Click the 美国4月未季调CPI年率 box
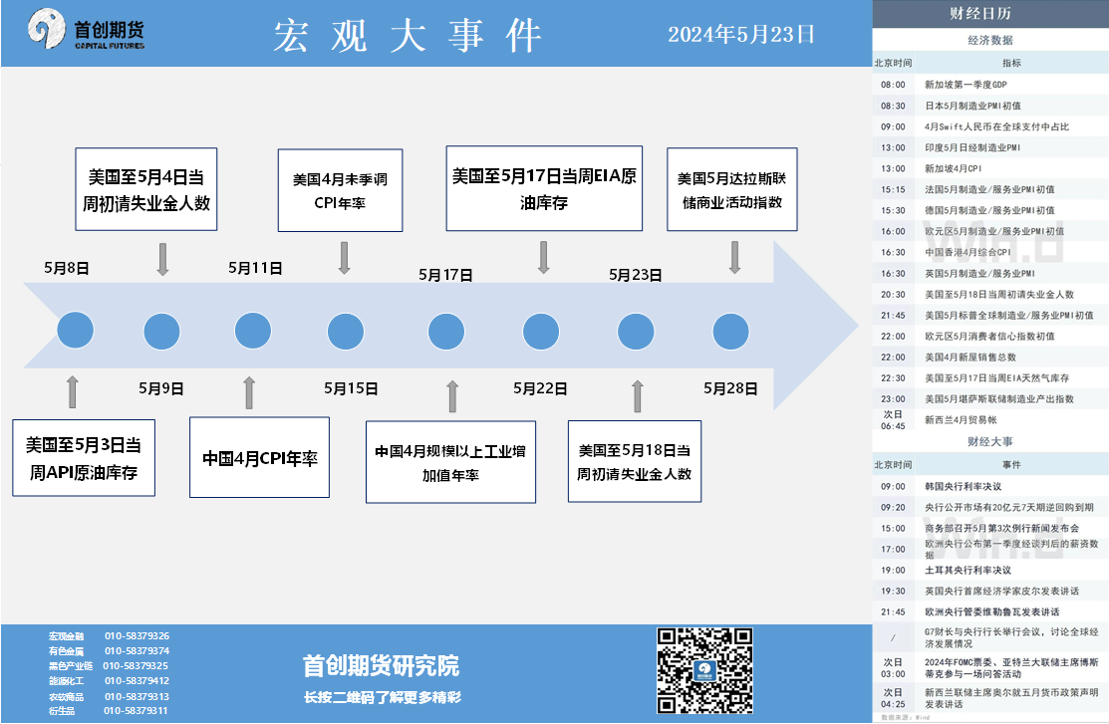The image size is (1109, 724). 340,190
